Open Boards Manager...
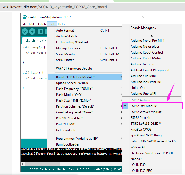 point(152,28)
